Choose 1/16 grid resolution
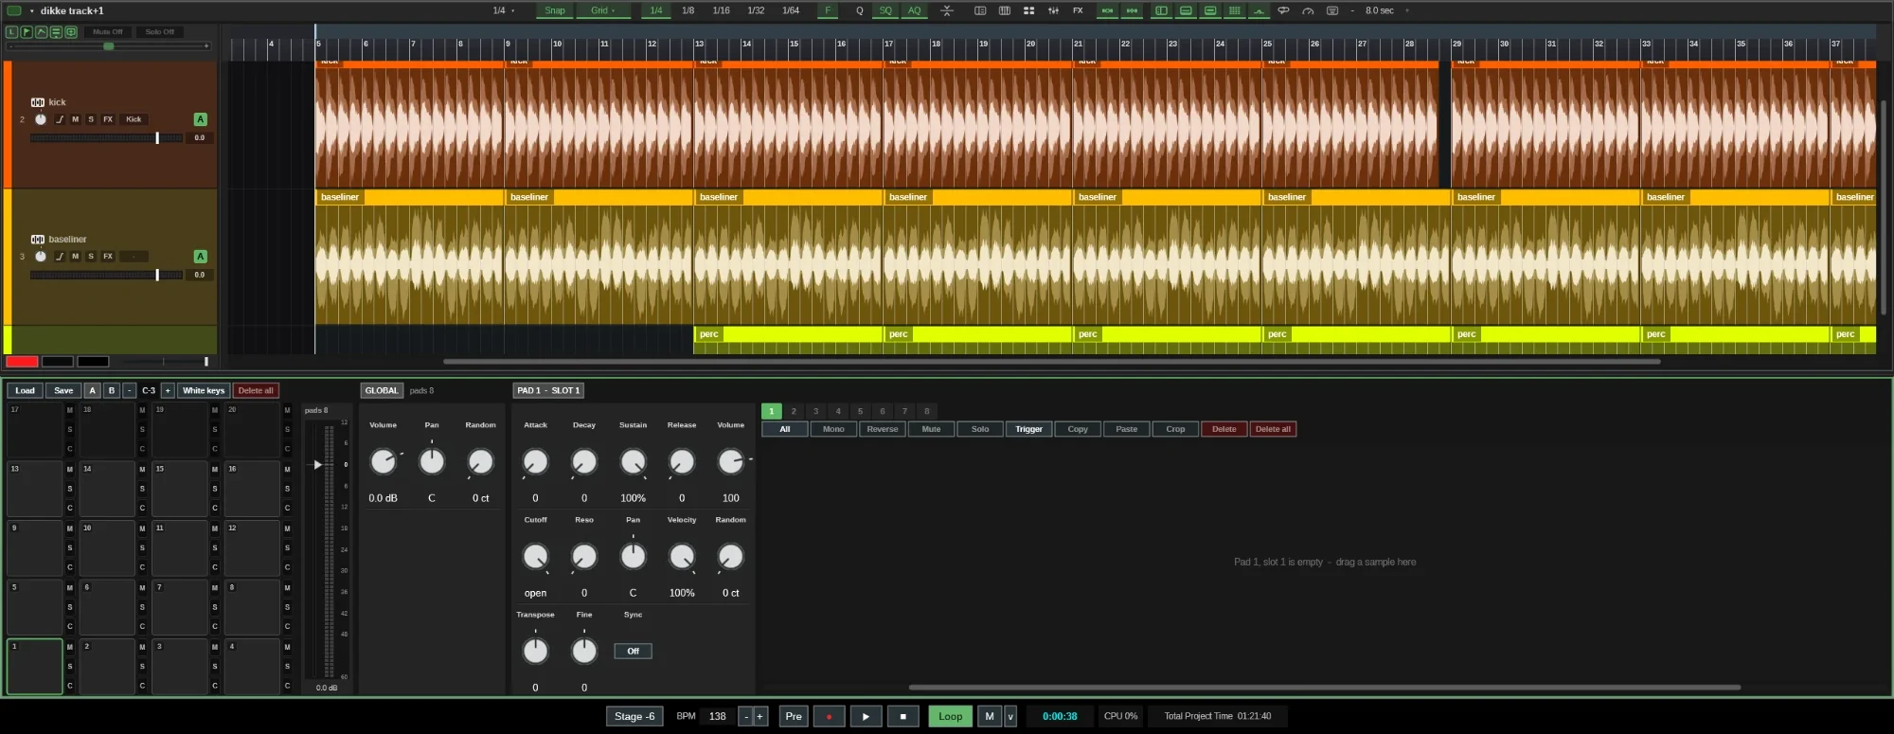The height and width of the screenshot is (734, 1894). (x=721, y=10)
